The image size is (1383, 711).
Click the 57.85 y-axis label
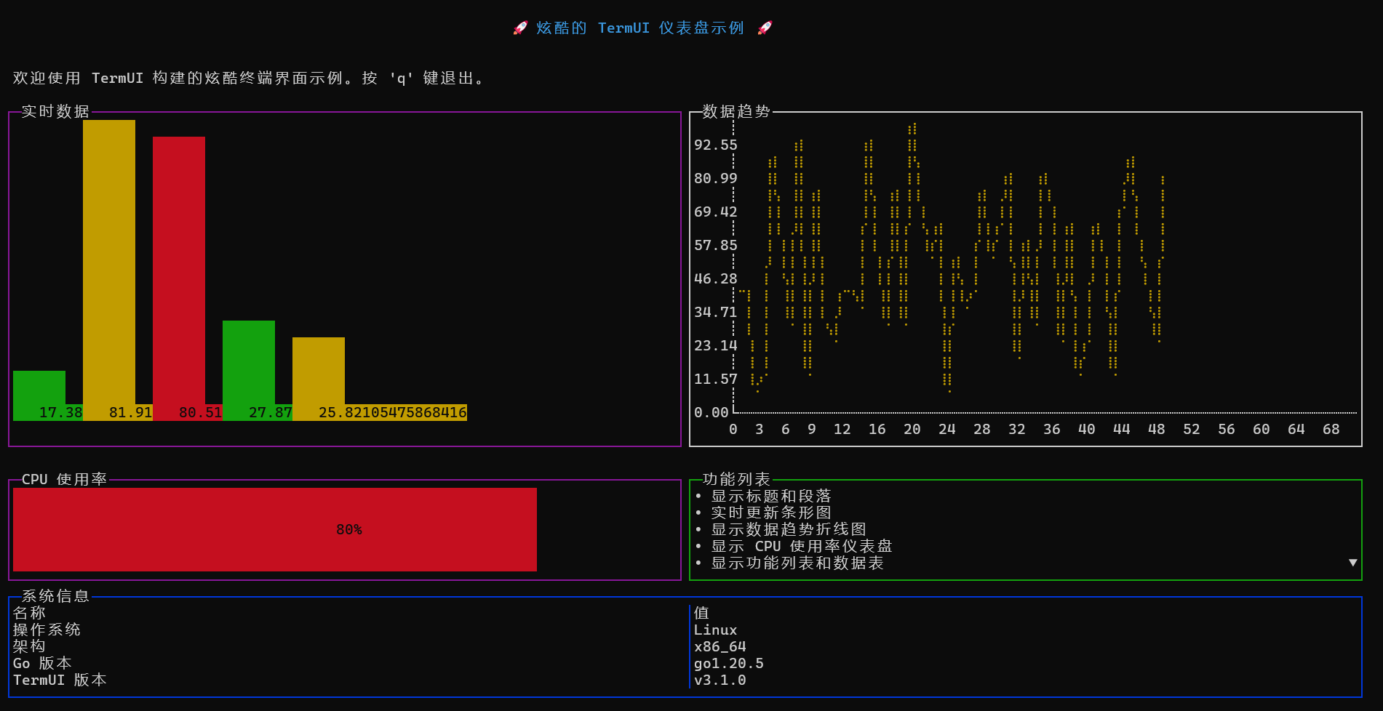coord(715,245)
